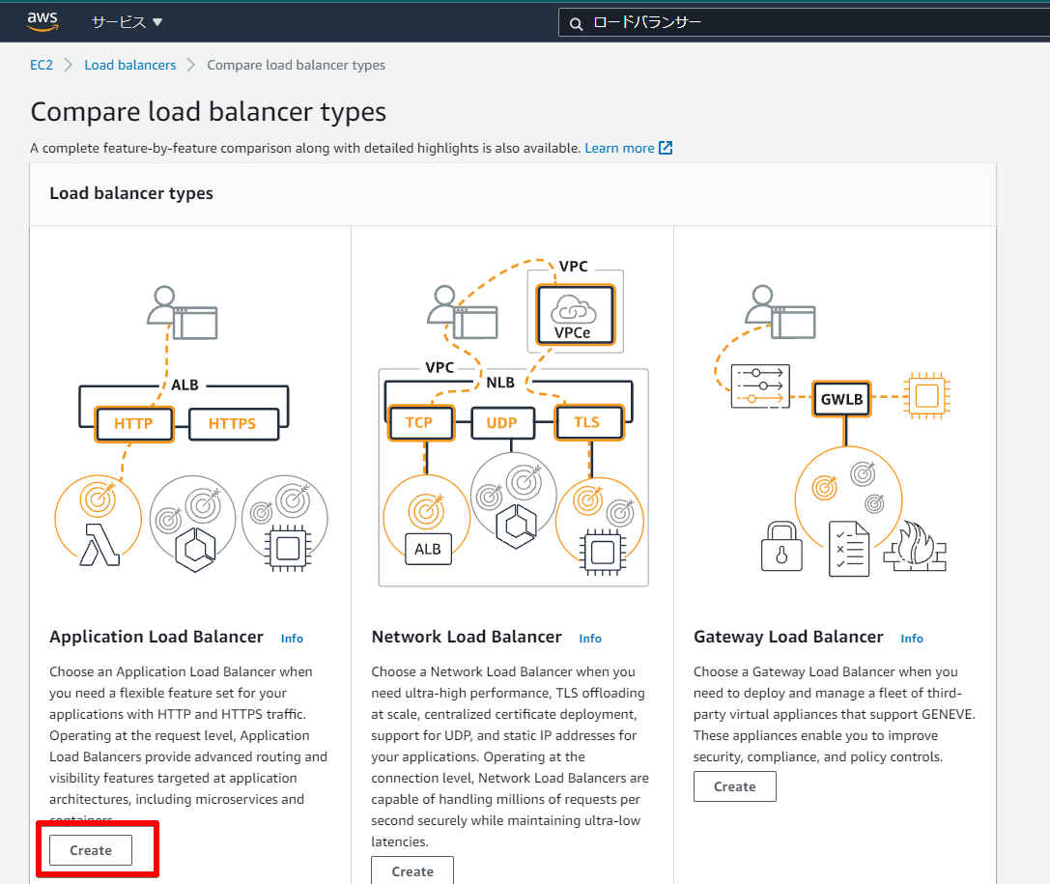Click the UDP listener box in NLB diagram
1050x884 pixels.
tap(502, 423)
